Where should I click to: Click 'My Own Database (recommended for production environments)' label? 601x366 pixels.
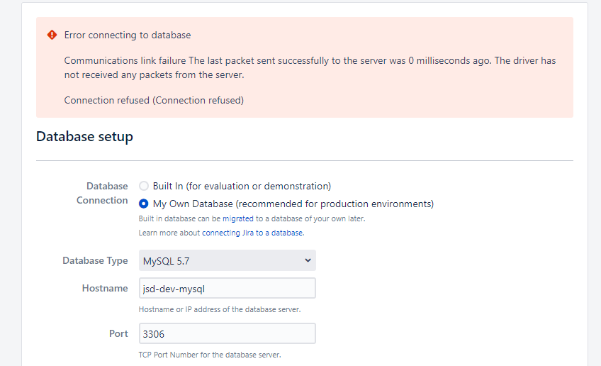293,204
